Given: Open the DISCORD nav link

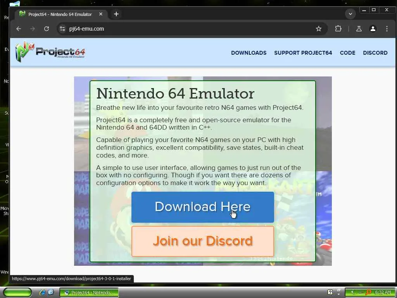Looking at the screenshot, I should [375, 53].
